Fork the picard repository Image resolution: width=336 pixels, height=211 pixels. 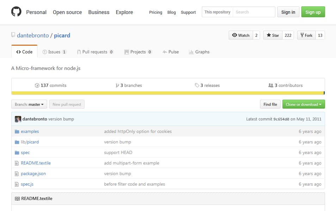coord(306,35)
